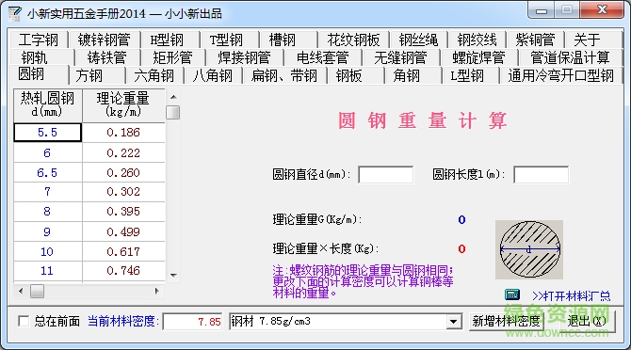
Task: Click the 退出(X) exit button
Action: click(x=587, y=321)
